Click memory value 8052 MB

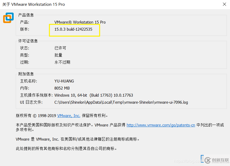[x=62, y=88]
